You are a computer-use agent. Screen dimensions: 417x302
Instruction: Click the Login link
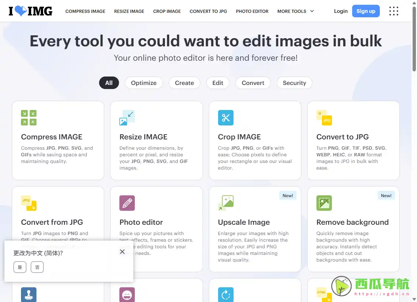(341, 11)
